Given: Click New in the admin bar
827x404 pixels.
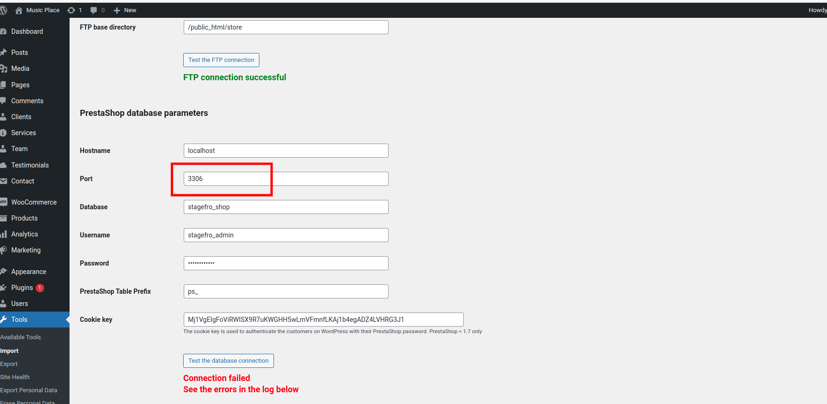Looking at the screenshot, I should coord(130,10).
